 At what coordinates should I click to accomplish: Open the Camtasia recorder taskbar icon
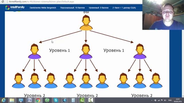click(91, 100)
